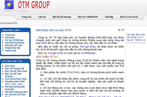
Task: Open Tải QT TNCN 1.2 link on right
Action: pos(136,40)
